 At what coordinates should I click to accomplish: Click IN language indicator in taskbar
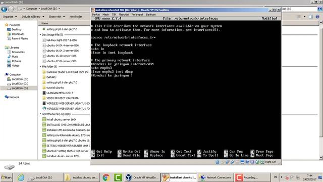pyautogui.click(x=276, y=177)
